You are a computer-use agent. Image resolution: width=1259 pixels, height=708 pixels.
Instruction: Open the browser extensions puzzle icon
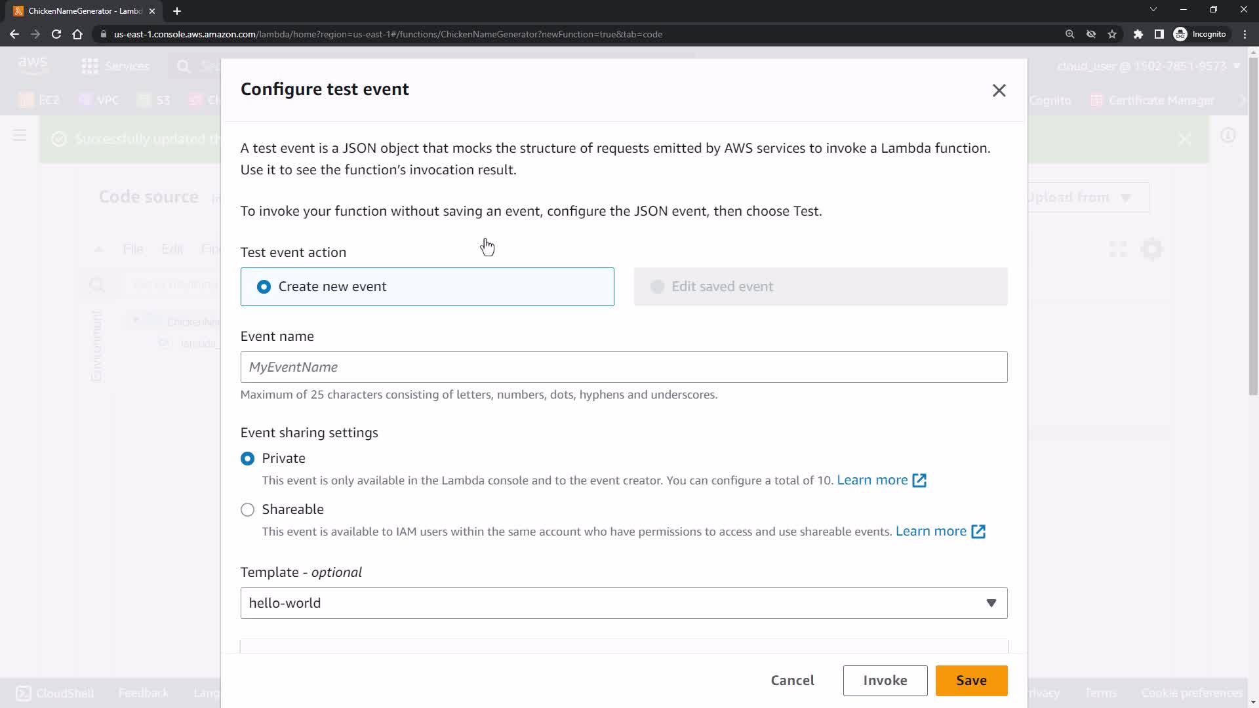tap(1138, 34)
